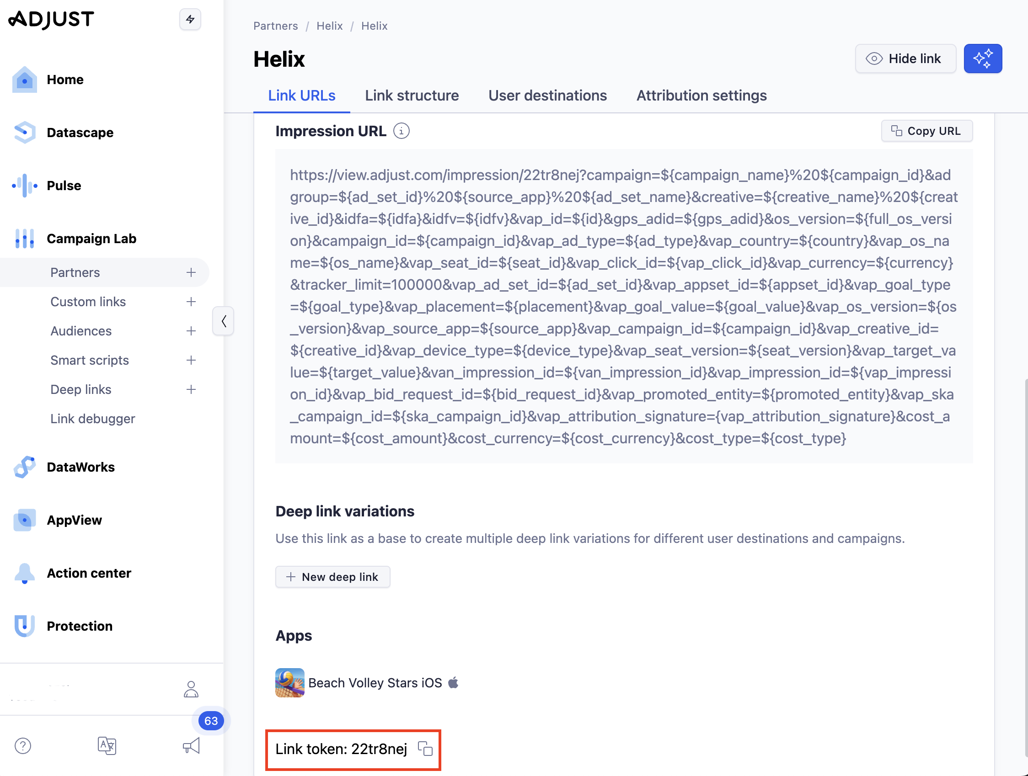Select Audiences sidebar item

(x=81, y=331)
